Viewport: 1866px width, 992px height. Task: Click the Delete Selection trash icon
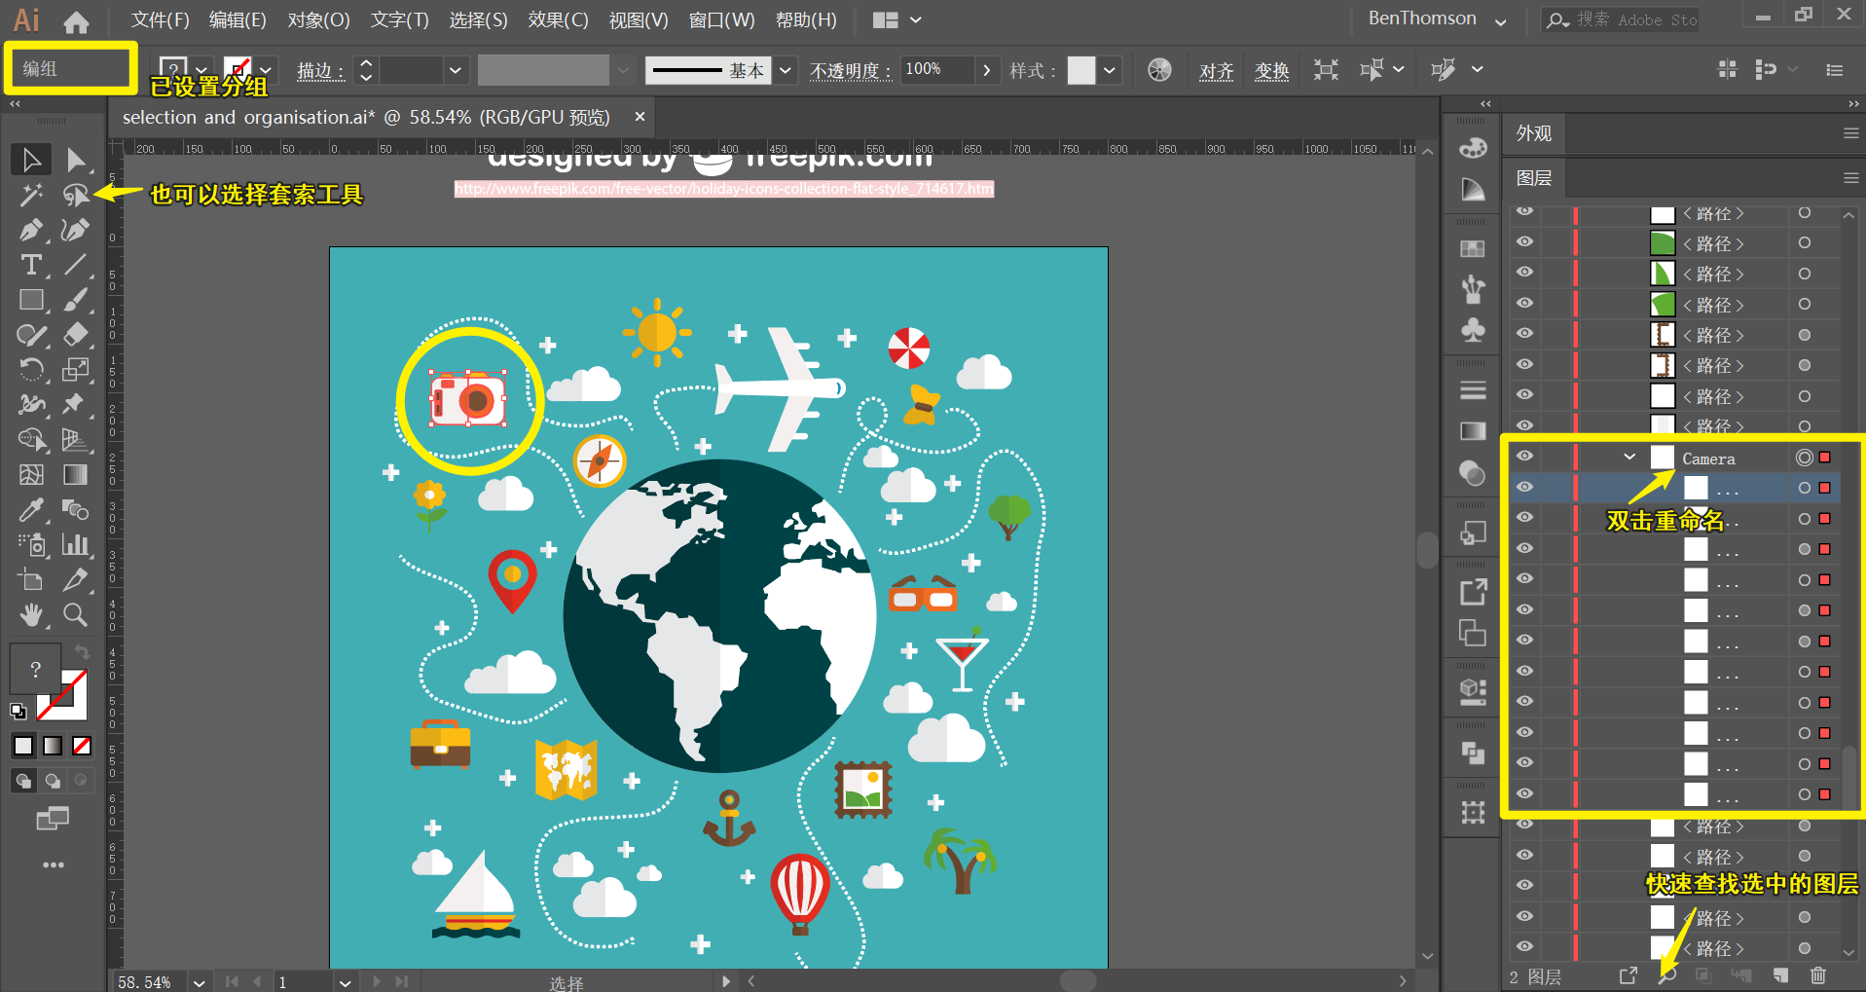(1817, 975)
